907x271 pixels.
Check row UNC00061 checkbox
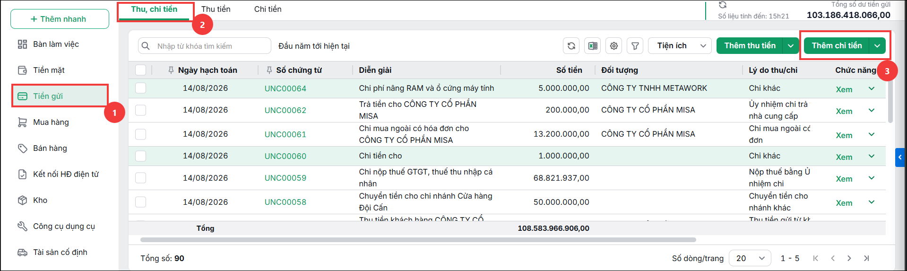(x=140, y=134)
